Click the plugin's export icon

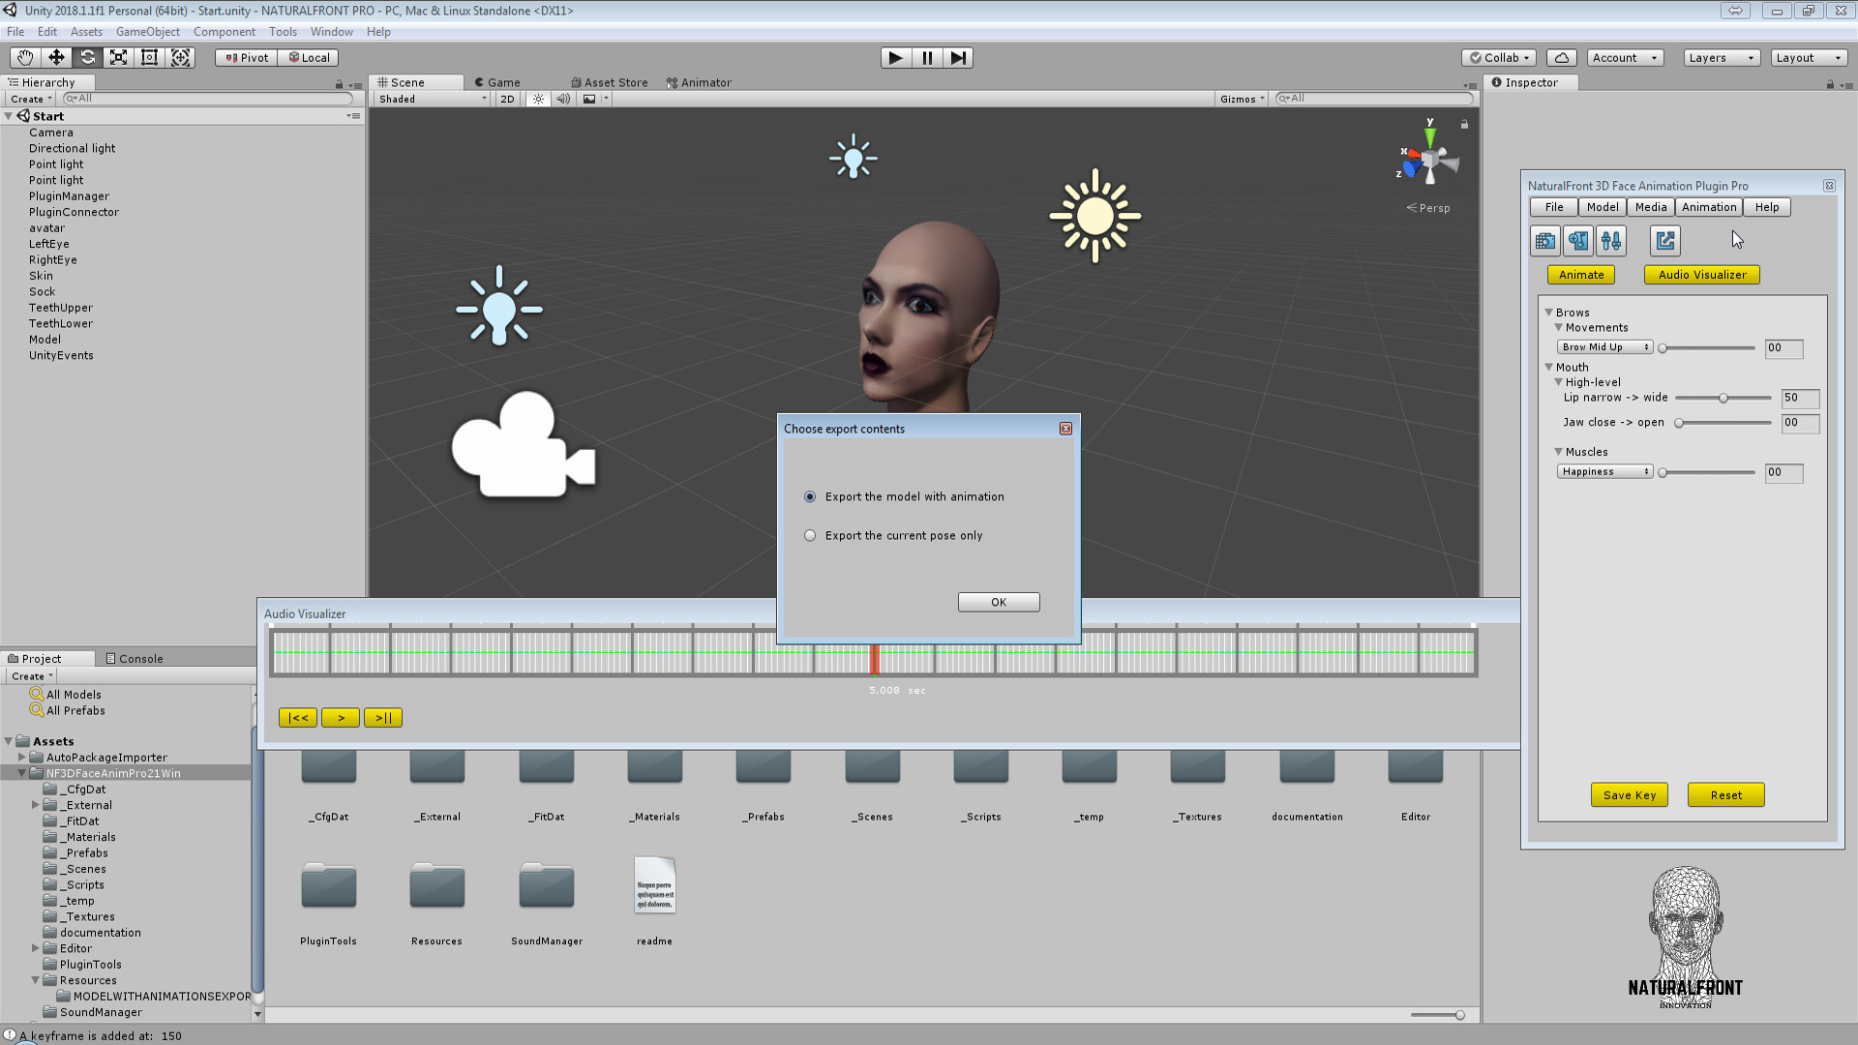coord(1663,240)
